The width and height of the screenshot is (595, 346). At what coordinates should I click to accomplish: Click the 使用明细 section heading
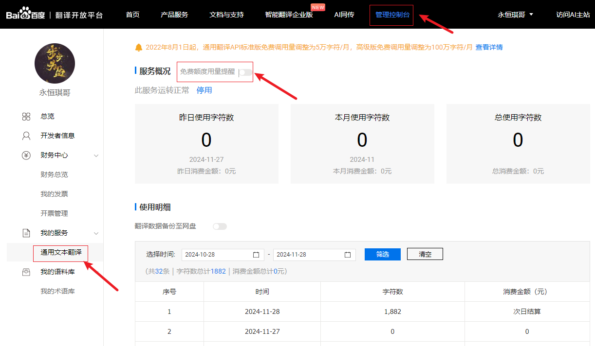click(x=155, y=207)
